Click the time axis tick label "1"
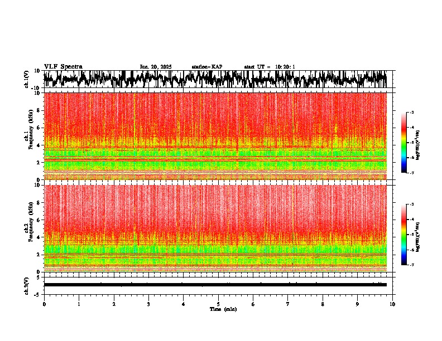Viewport: 442px width, 341px height. [79, 304]
